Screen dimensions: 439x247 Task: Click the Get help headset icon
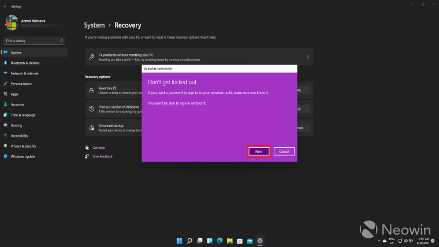pos(87,148)
